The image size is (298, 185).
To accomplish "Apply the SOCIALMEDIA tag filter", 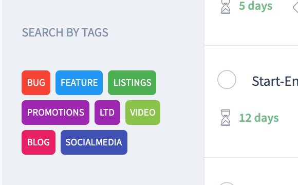I will click(x=94, y=142).
